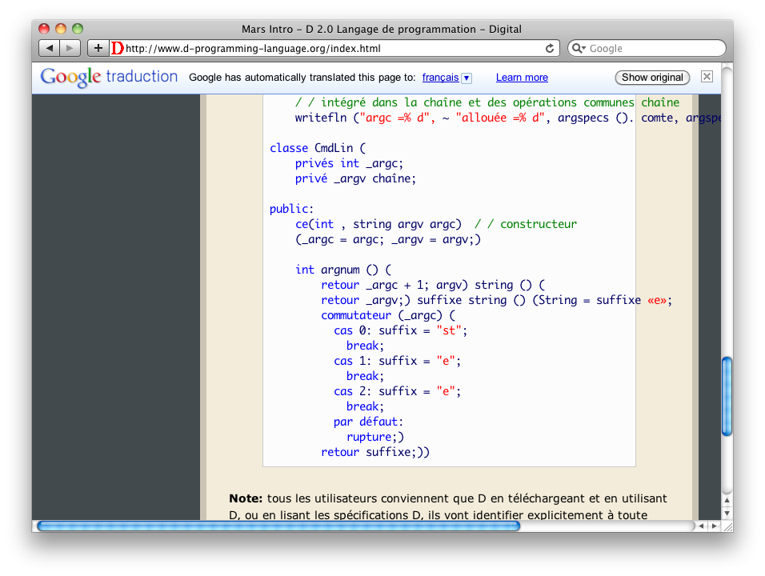This screenshot has height=576, width=765.
Task: Open the Learn more link
Action: click(x=522, y=78)
